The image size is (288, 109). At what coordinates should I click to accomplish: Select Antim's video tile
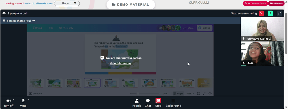point(262,53)
